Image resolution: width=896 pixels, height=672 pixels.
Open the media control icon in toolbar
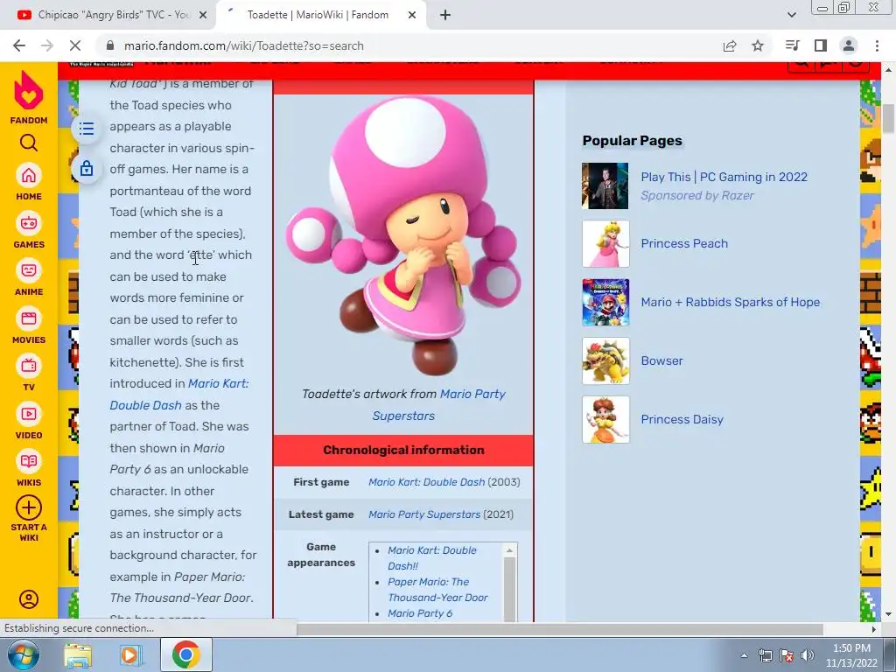pos(792,45)
